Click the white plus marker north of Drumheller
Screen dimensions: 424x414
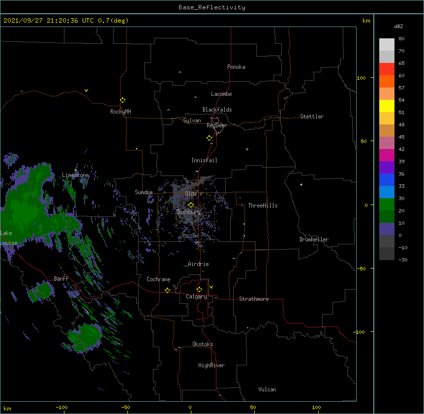pos(301,184)
